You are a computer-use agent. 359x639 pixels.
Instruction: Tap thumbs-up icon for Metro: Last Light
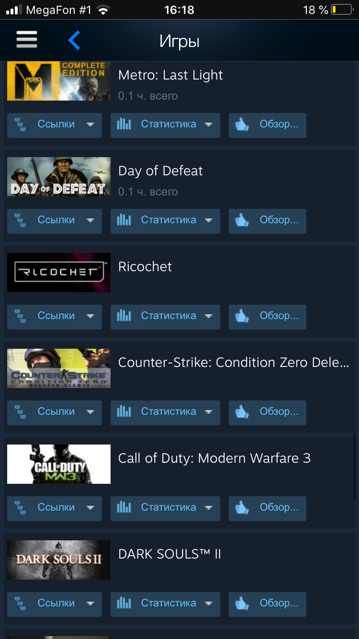coord(242,125)
